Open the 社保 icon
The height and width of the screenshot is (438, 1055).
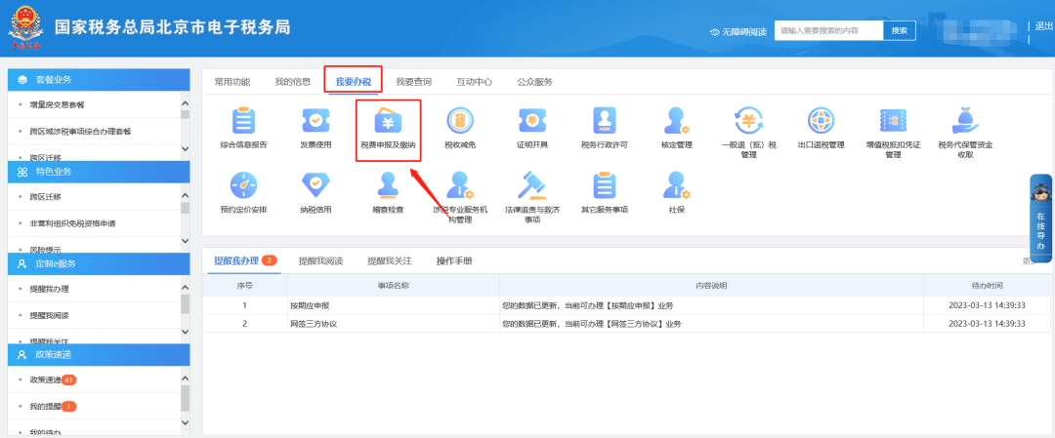pyautogui.click(x=676, y=186)
